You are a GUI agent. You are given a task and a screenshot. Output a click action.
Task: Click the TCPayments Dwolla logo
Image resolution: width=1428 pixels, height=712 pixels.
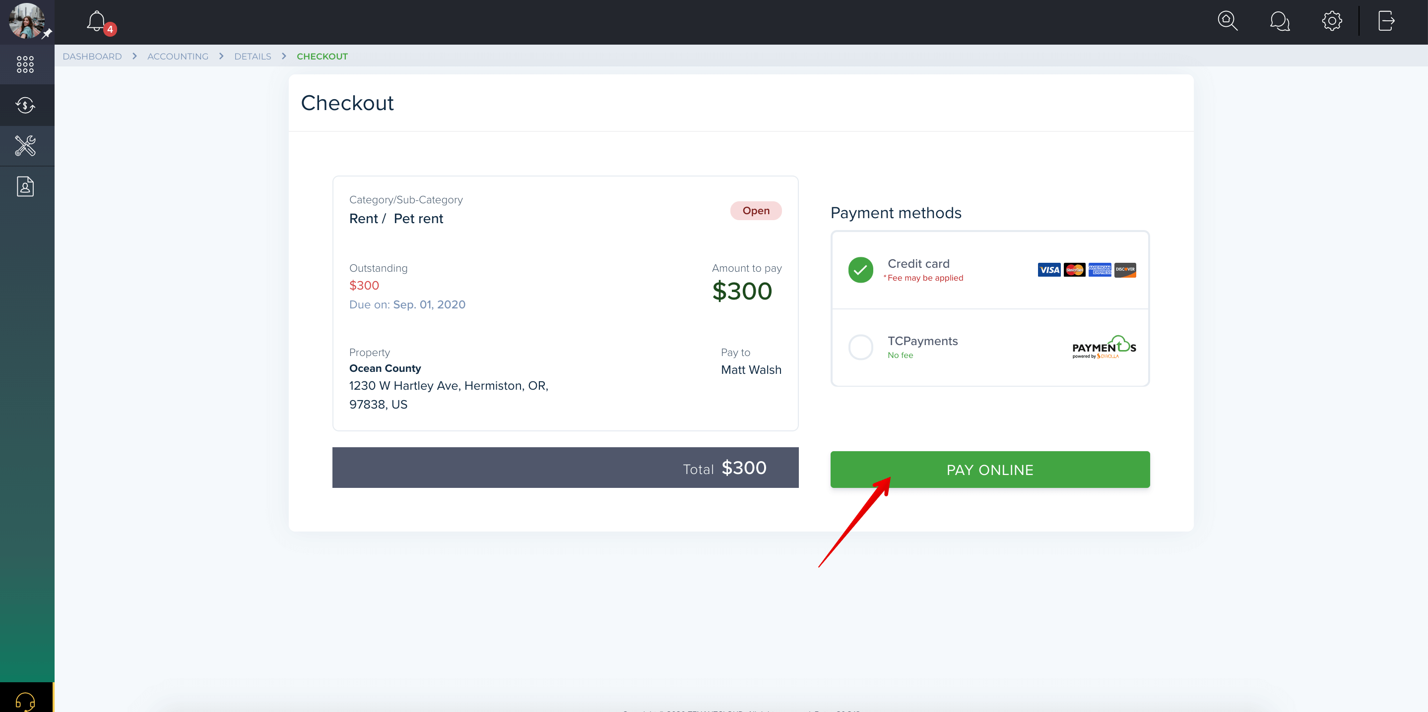[1103, 348]
